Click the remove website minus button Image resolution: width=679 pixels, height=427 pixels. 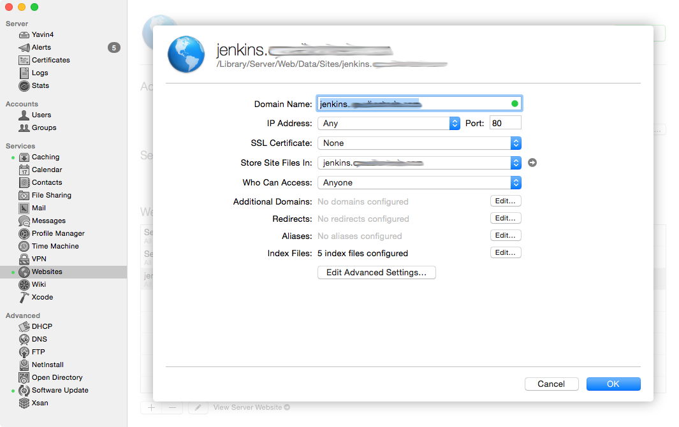(x=172, y=407)
